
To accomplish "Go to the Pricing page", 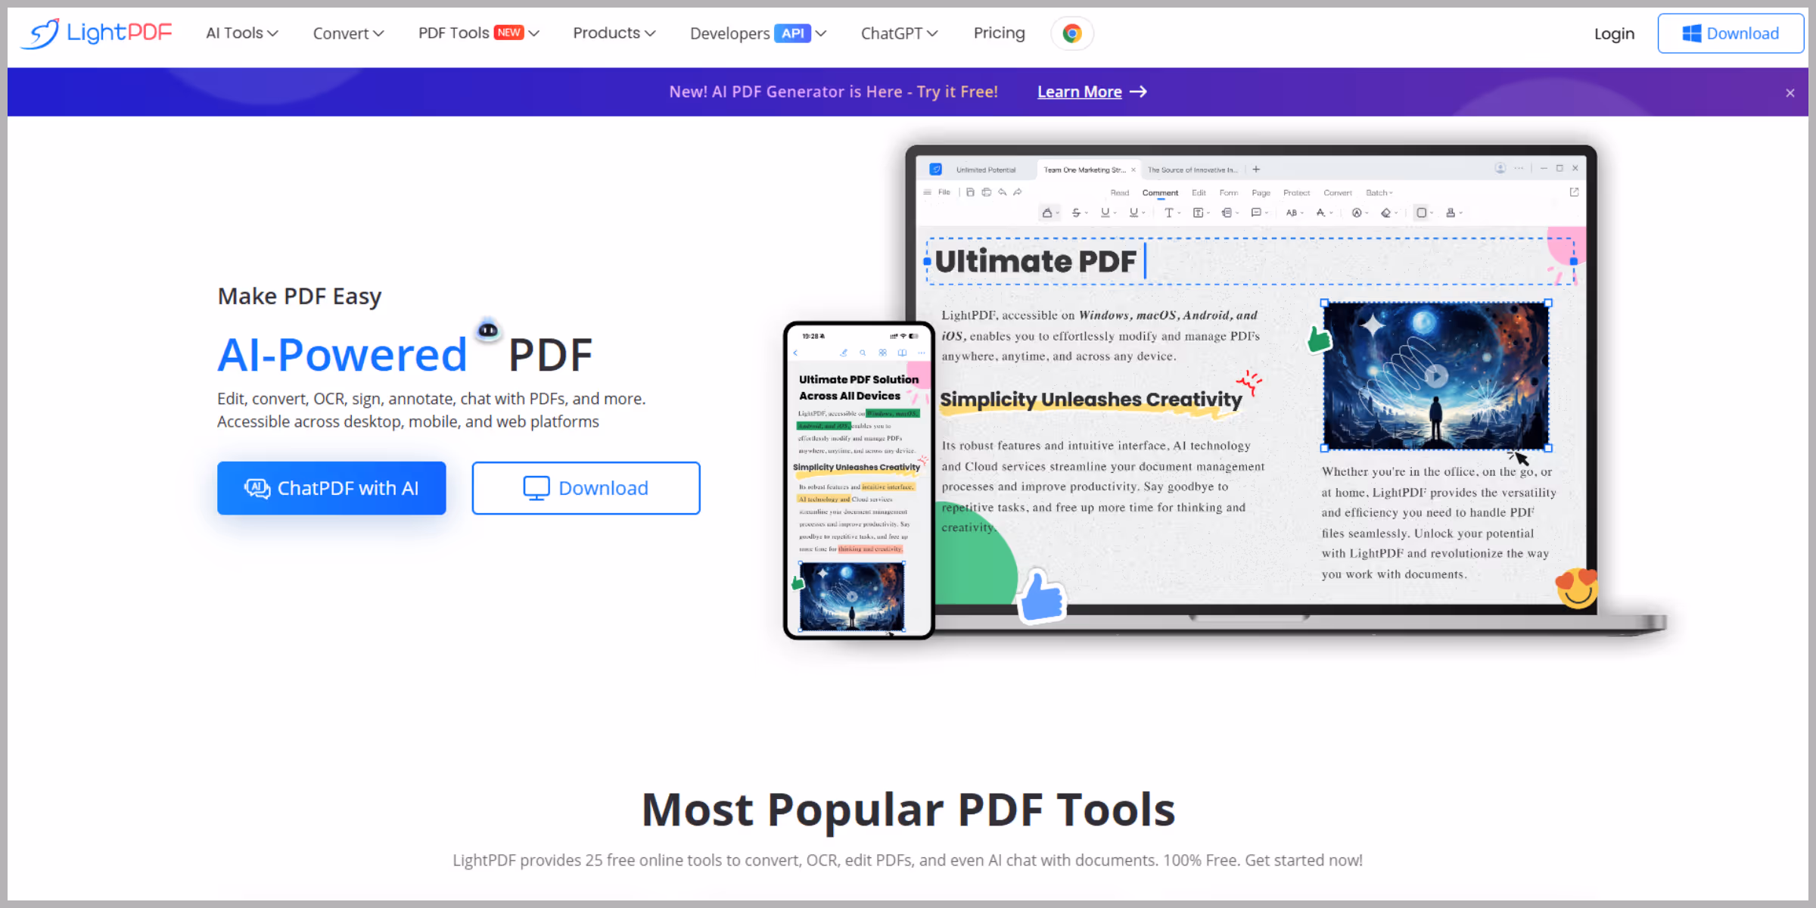I will pyautogui.click(x=999, y=33).
